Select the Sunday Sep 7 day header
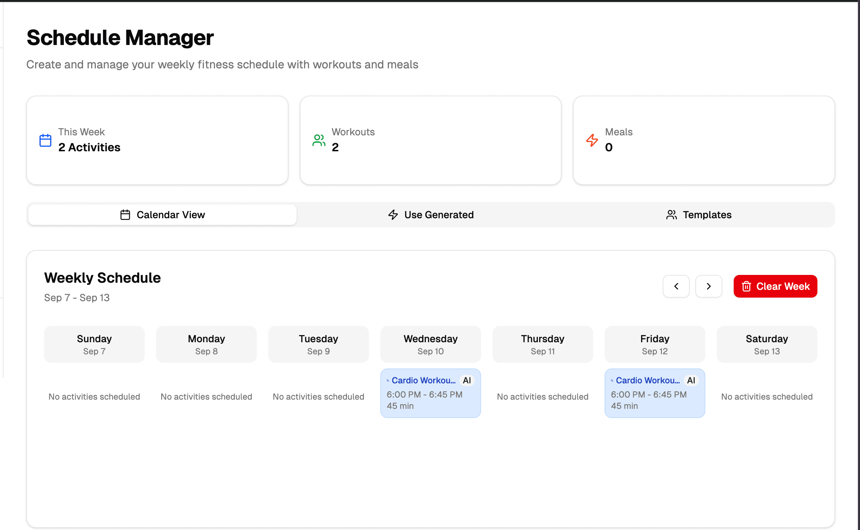 pos(94,344)
